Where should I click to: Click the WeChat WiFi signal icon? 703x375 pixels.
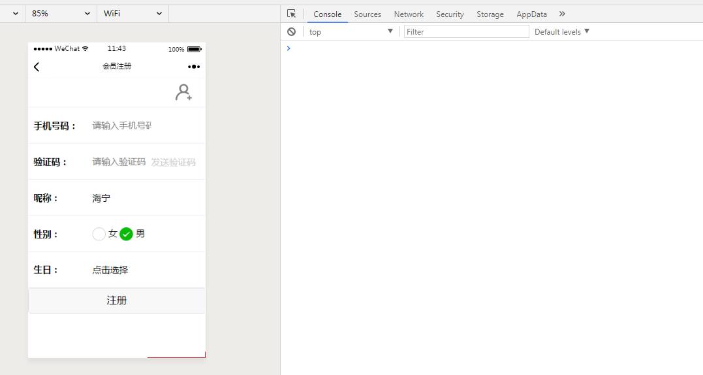click(86, 48)
